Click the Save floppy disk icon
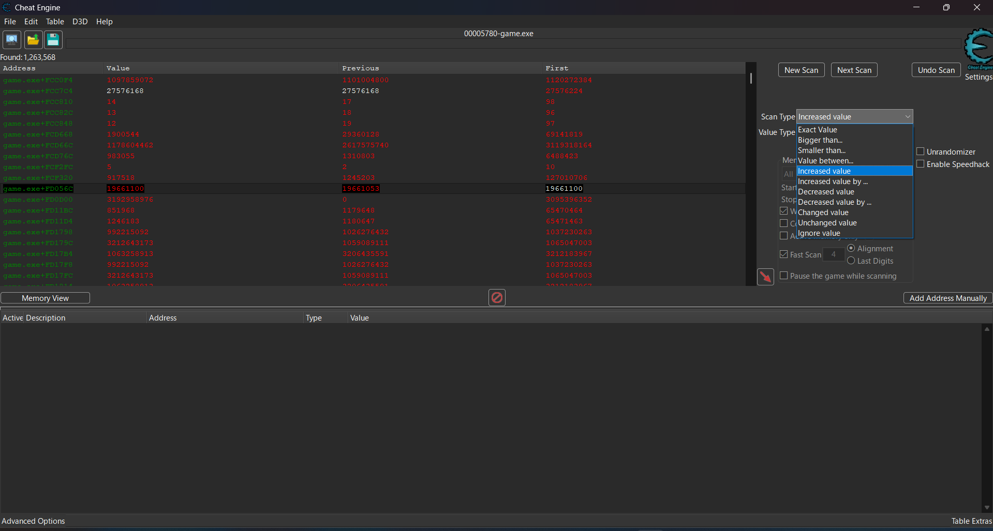The width and height of the screenshot is (993, 531). coord(53,40)
